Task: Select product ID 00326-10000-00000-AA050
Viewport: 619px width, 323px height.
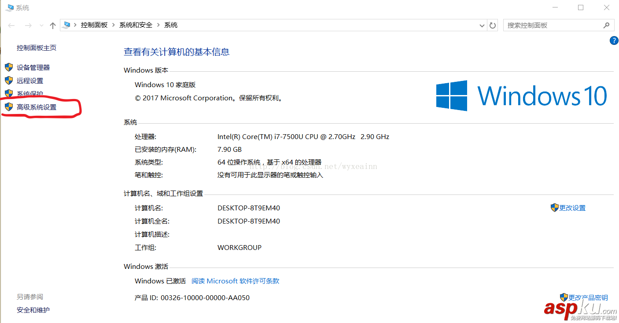Action: (205, 297)
